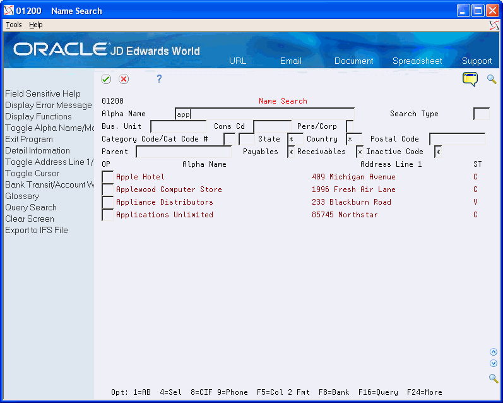Click the URL link in the banner
The image size is (503, 403).
(237, 61)
